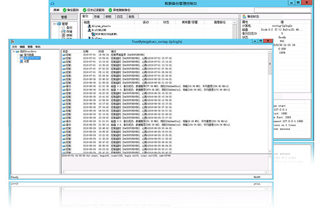Click the green check icon beside 日志记录服务
The height and width of the screenshot is (208, 321).
pyautogui.click(x=84, y=10)
